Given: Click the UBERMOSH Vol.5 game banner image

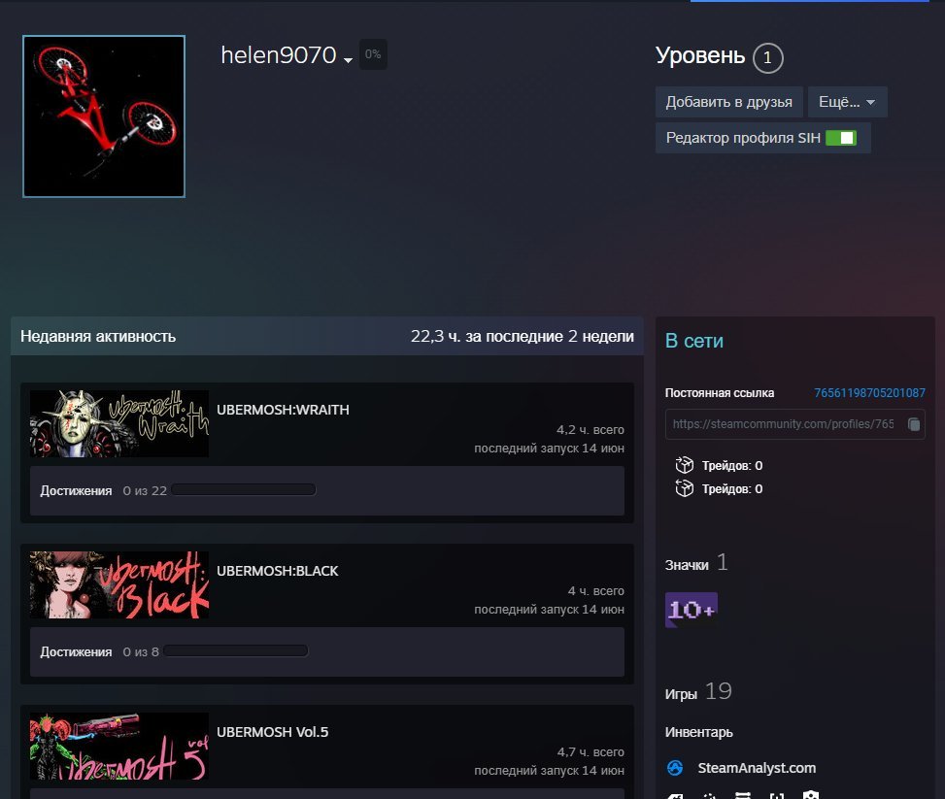Looking at the screenshot, I should [x=119, y=746].
